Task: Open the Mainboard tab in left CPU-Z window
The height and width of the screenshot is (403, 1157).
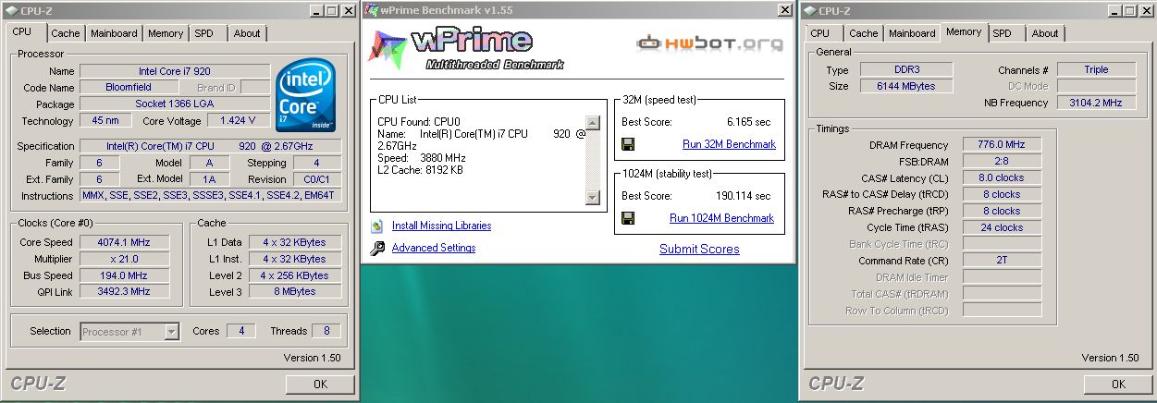Action: [x=114, y=33]
